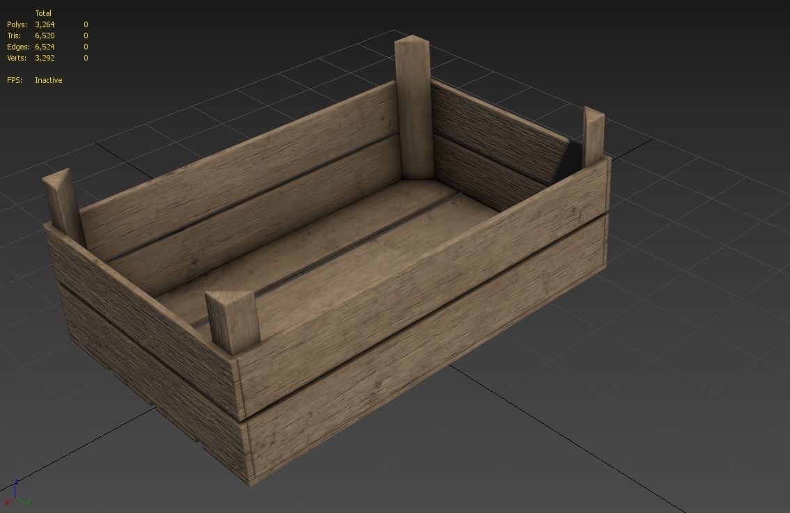Click the XYZ axis gizmo in the viewport corner
The height and width of the screenshot is (513, 790).
point(17,493)
